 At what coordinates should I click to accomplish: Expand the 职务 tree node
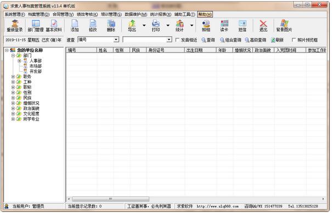pyautogui.click(x=13, y=77)
